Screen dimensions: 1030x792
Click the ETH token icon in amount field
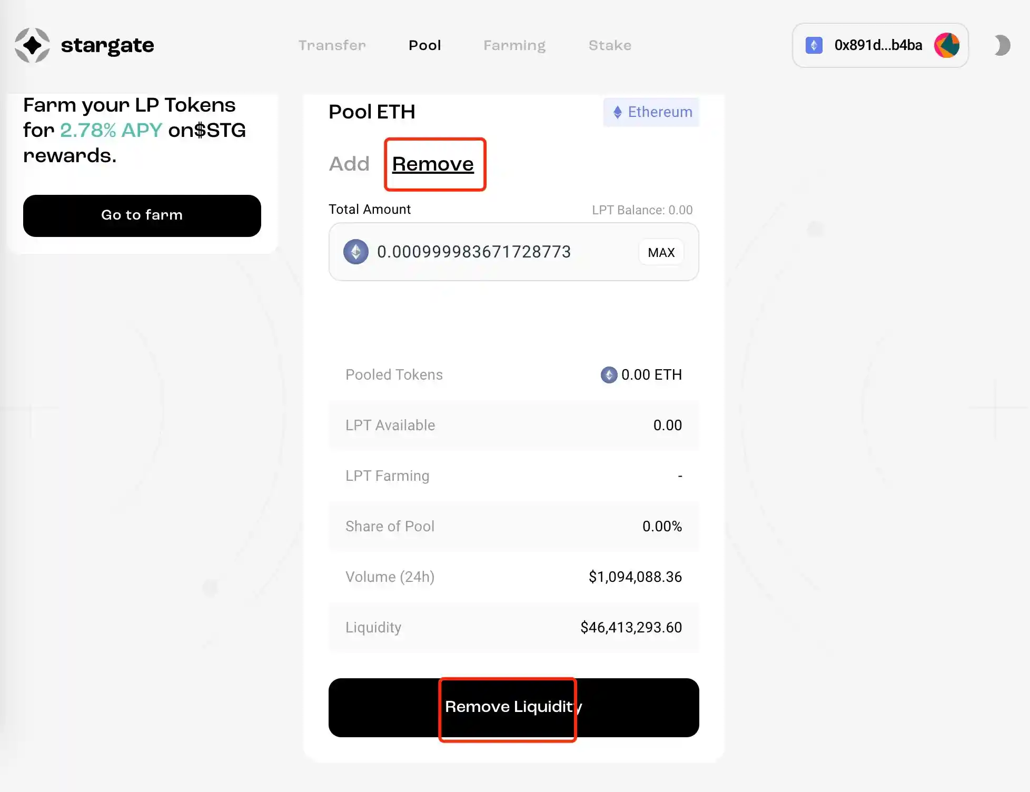coord(355,252)
